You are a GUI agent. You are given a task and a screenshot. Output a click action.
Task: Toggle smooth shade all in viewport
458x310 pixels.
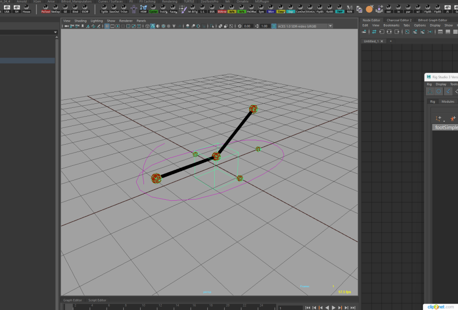(152, 26)
